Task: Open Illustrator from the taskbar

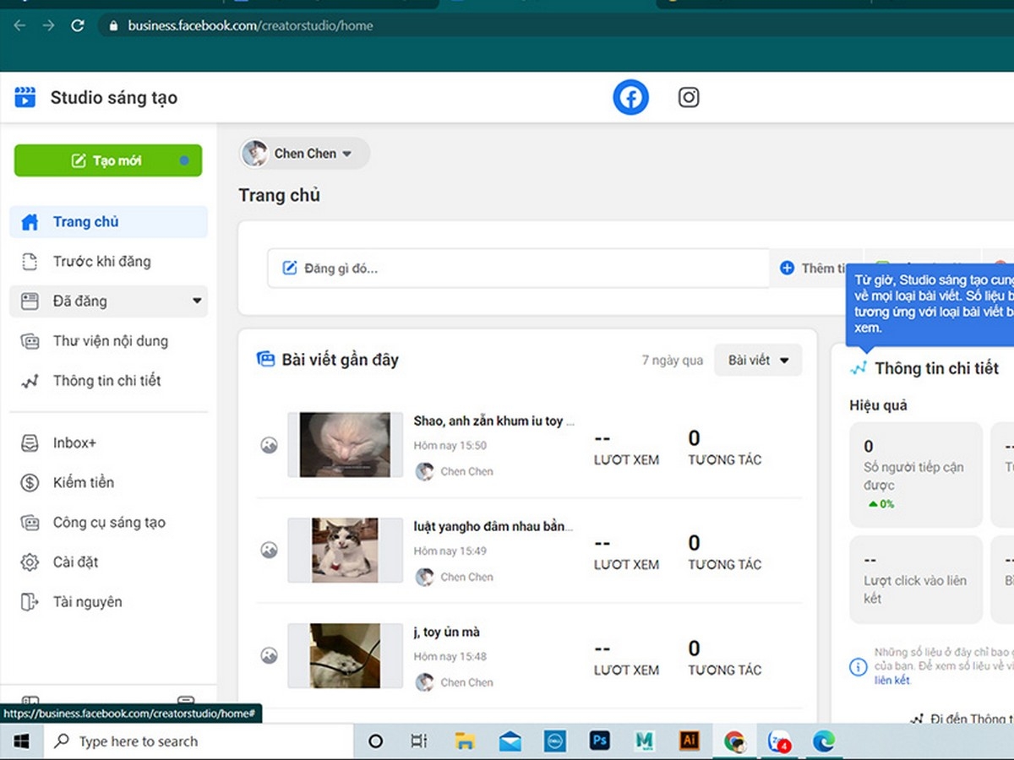Action: (690, 741)
